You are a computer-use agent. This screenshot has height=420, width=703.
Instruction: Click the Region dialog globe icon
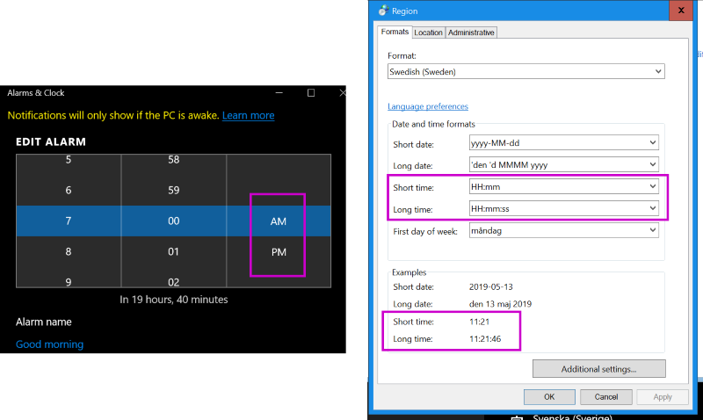click(383, 11)
